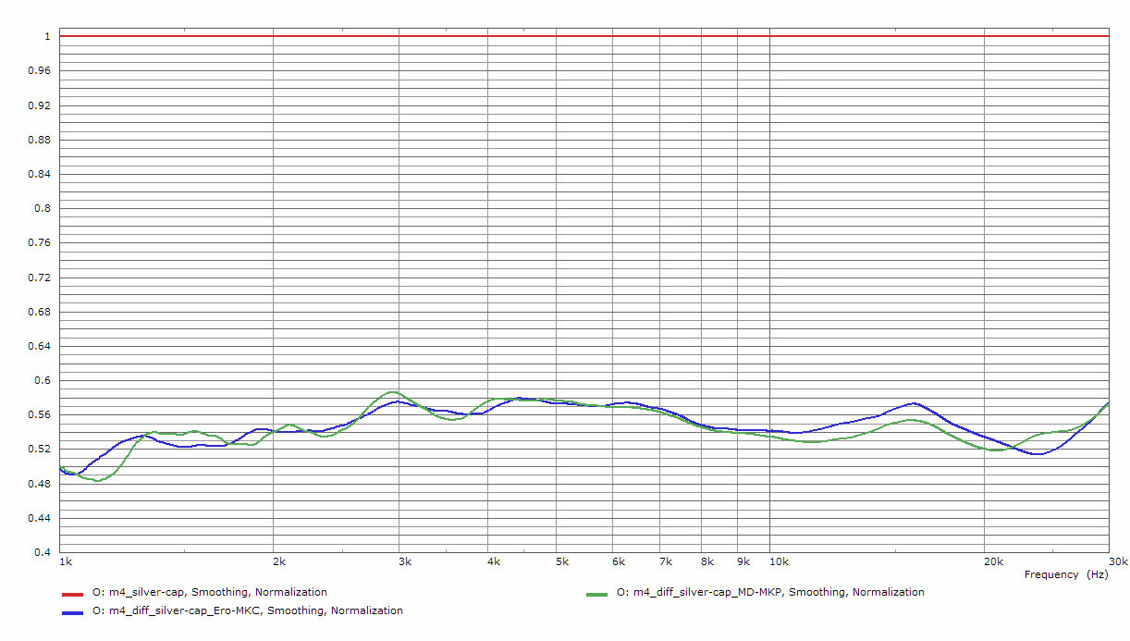The width and height of the screenshot is (1130, 641).
Task: Click the 30k label at axis end
Action: click(1118, 562)
